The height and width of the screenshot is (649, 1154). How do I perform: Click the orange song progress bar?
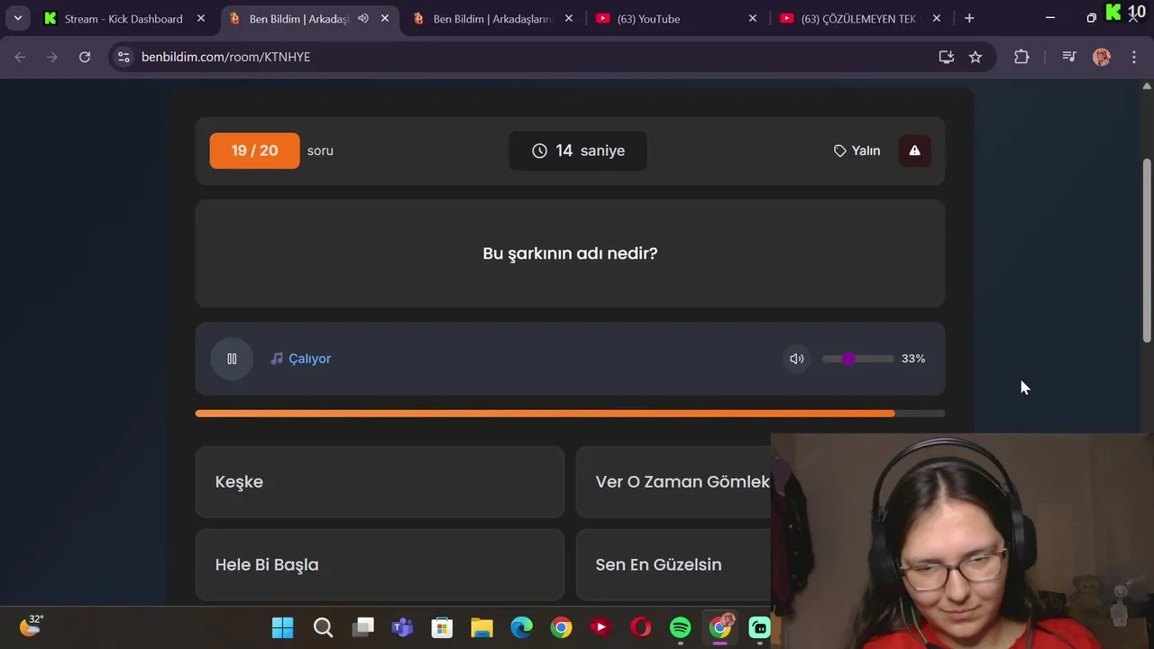570,414
